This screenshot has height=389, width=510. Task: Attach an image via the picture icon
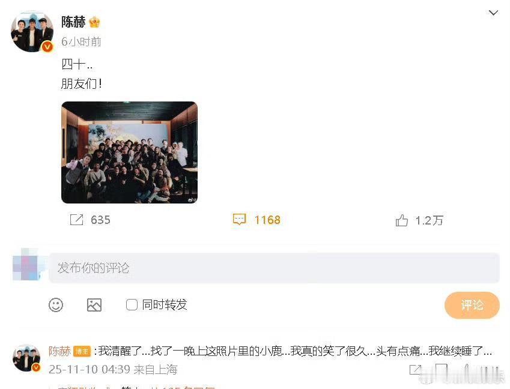tap(94, 305)
